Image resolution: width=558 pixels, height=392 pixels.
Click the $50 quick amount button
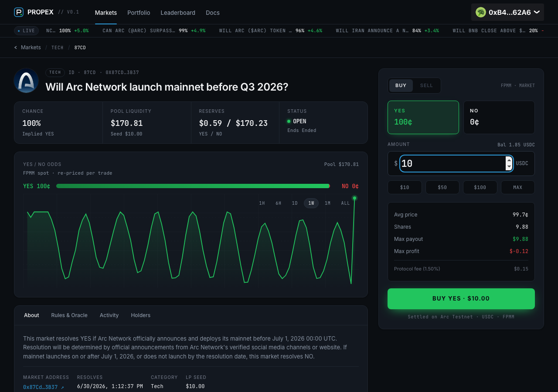[x=442, y=187]
